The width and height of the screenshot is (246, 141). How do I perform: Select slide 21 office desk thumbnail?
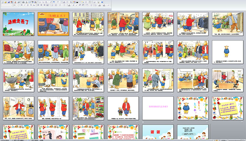[228, 80]
